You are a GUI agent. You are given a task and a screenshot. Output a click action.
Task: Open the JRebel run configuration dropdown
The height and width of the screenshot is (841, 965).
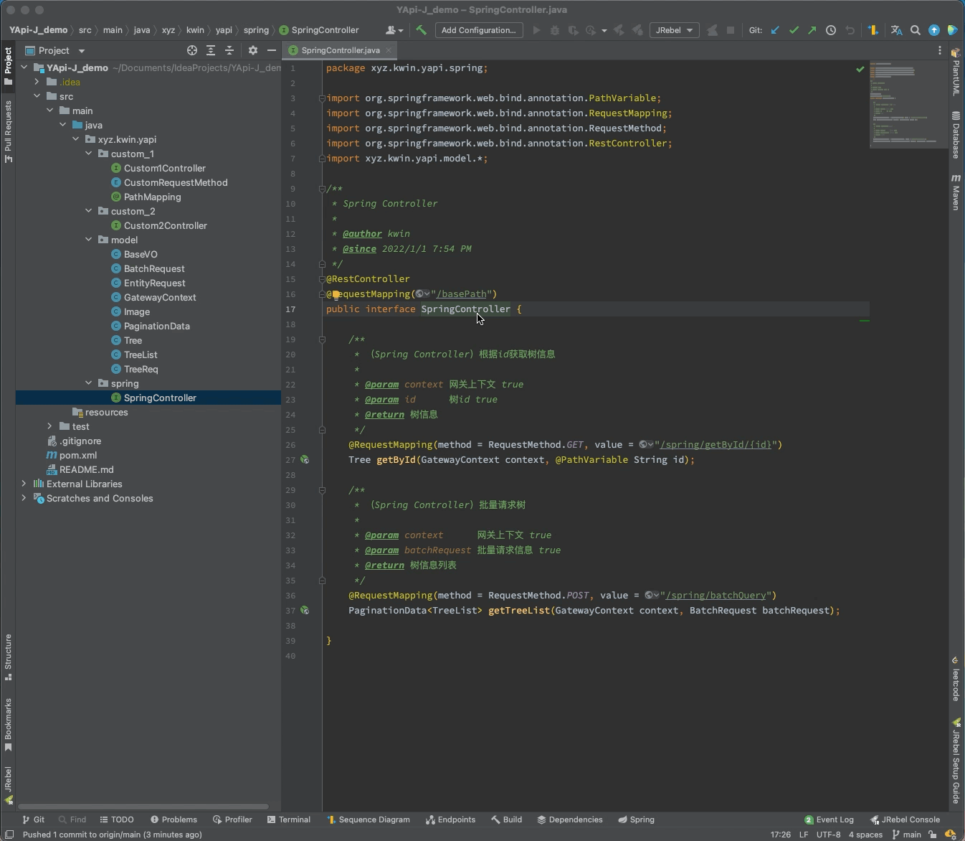(x=674, y=30)
